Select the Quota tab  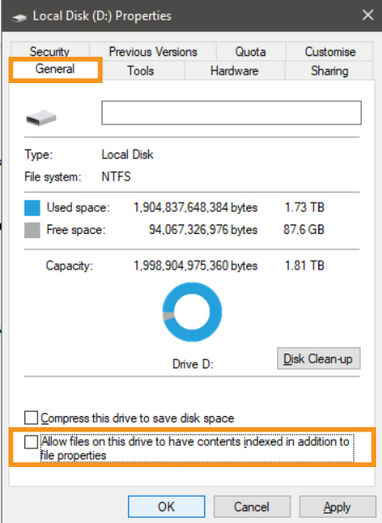coord(251,52)
